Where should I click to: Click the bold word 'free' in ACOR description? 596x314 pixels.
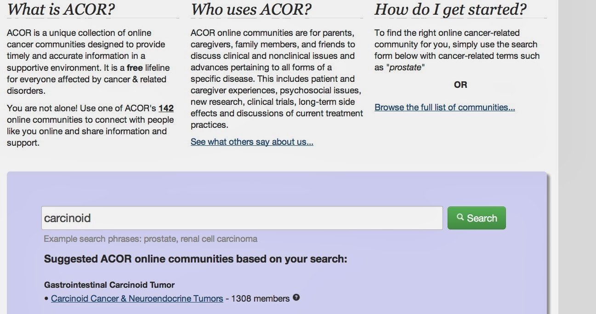coord(135,68)
